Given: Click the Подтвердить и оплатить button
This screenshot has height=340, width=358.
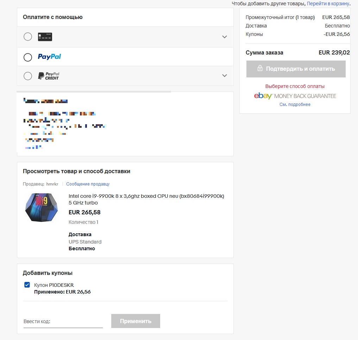Looking at the screenshot, I should tap(296, 69).
